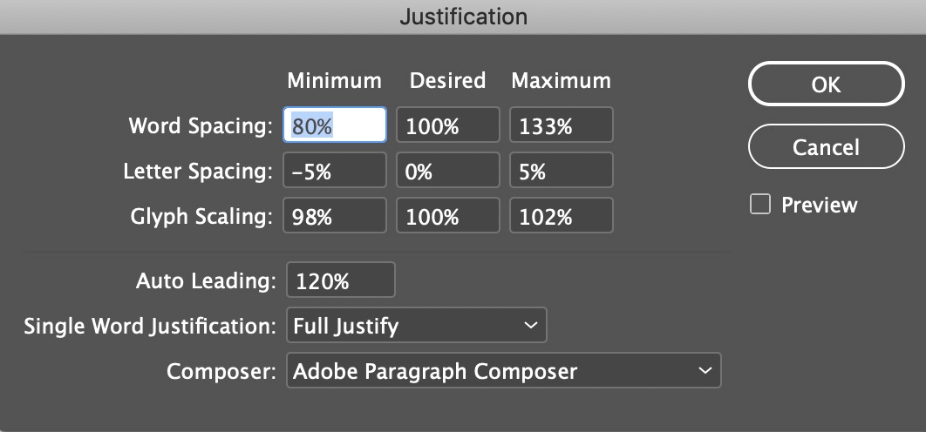Click the Full Justify dropdown chevron
The width and height of the screenshot is (926, 432).
pyautogui.click(x=529, y=326)
